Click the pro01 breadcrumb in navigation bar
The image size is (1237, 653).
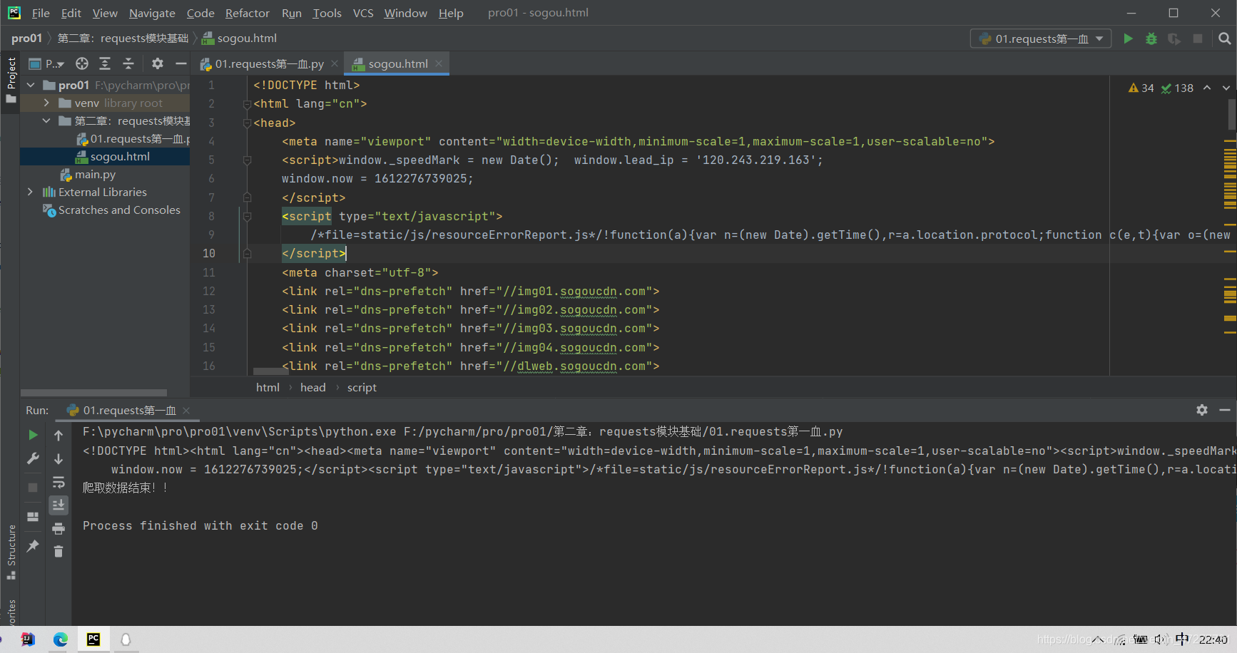[26, 38]
